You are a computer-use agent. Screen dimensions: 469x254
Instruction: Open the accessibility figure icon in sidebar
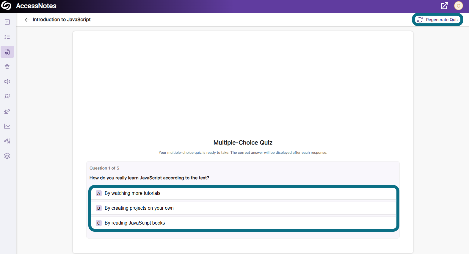(7, 67)
